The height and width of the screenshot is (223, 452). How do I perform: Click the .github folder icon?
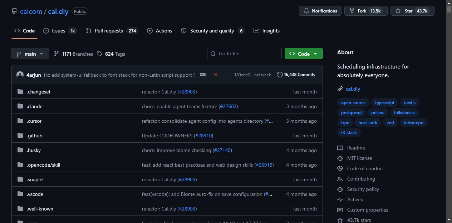pyautogui.click(x=20, y=136)
